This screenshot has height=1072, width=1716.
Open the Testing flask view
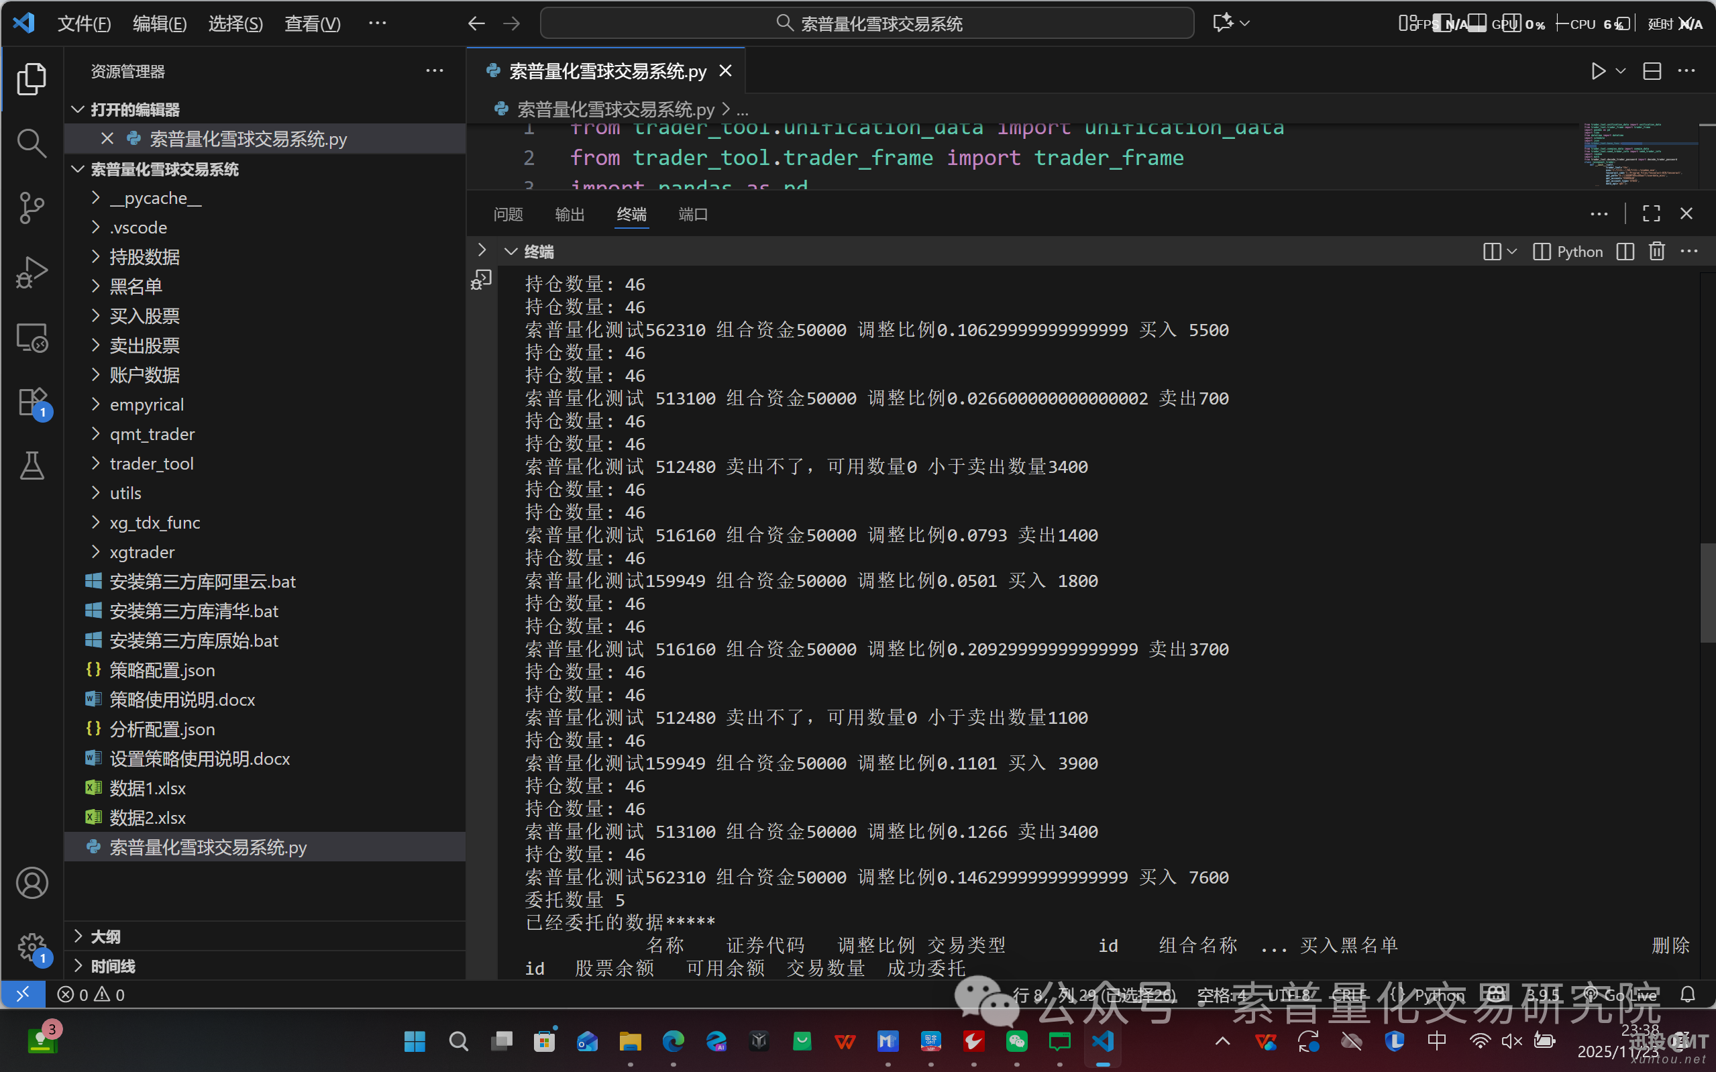tap(31, 466)
